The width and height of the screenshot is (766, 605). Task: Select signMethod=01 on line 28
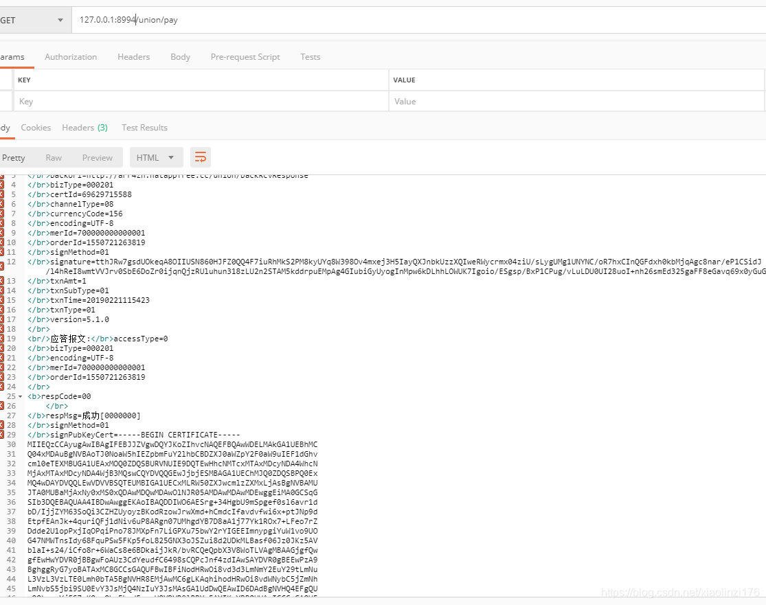pyautogui.click(x=69, y=425)
